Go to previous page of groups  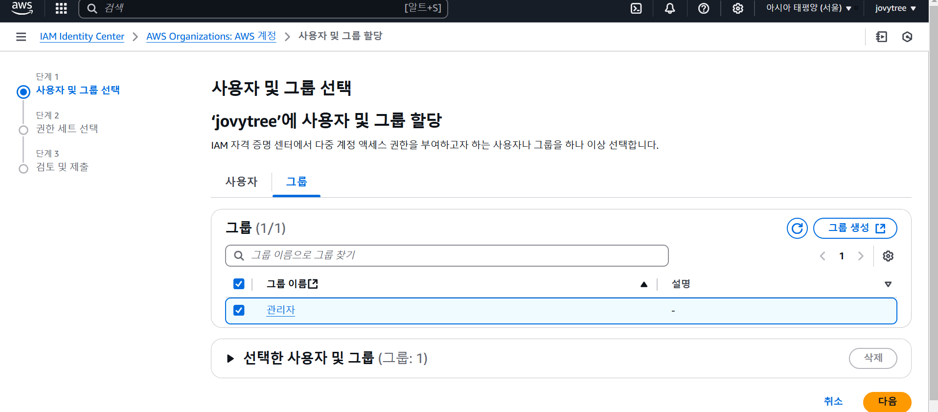tap(823, 256)
